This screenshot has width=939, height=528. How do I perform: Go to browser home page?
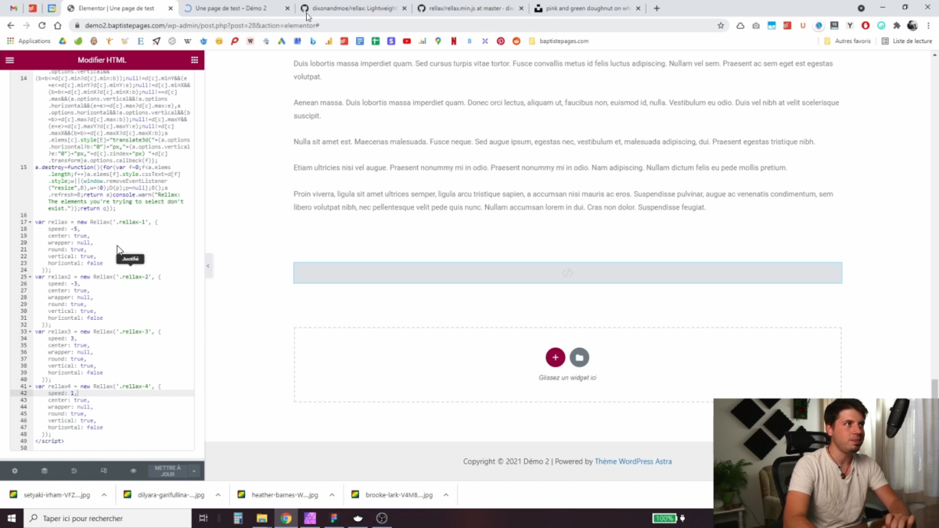[58, 25]
